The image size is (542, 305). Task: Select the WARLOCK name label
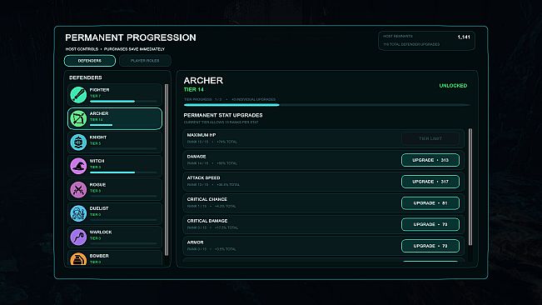tap(101, 232)
